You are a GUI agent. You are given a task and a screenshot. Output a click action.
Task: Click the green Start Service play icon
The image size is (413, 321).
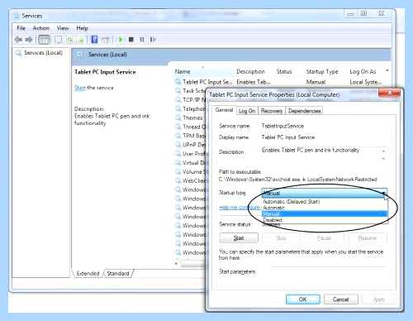click(121, 40)
